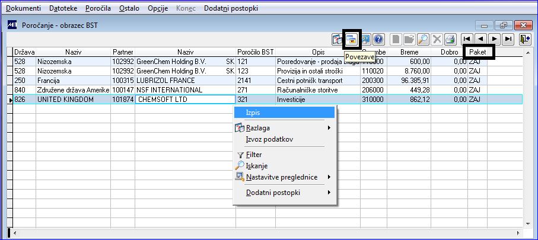Jump to first record navigation arrow
Screen dimensions: 538x240
[467, 40]
